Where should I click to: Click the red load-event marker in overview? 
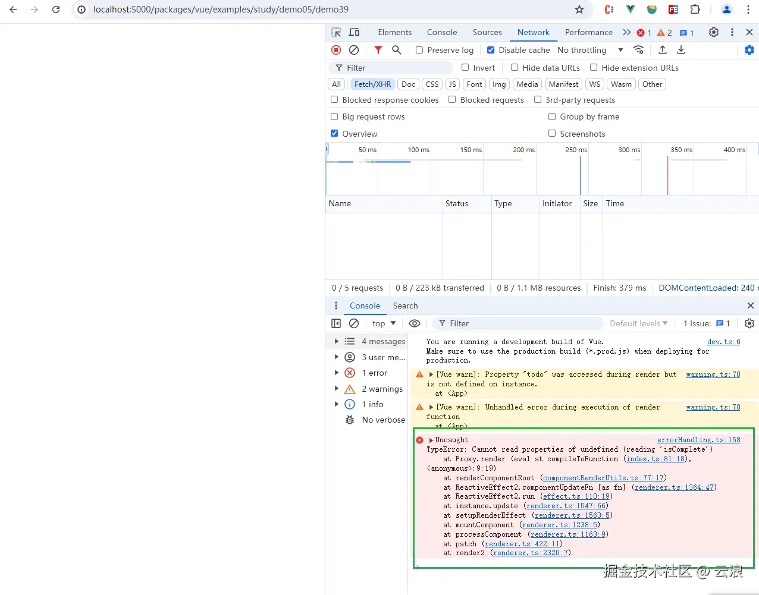(667, 175)
